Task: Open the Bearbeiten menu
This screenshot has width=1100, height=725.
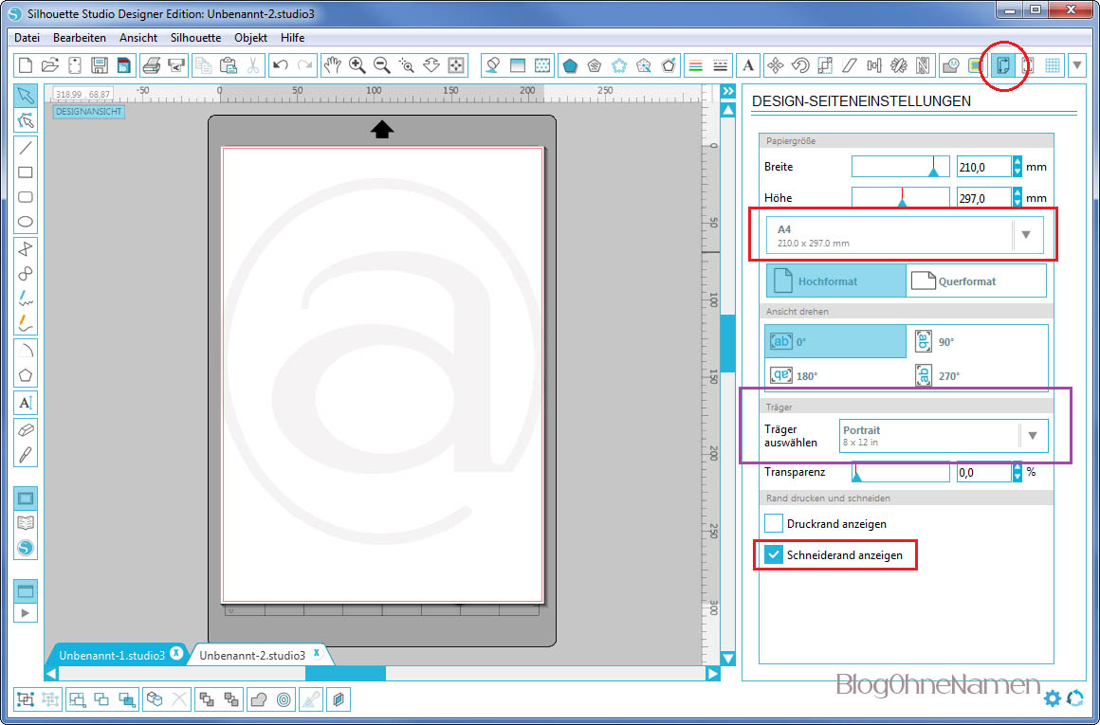Action: pyautogui.click(x=79, y=38)
